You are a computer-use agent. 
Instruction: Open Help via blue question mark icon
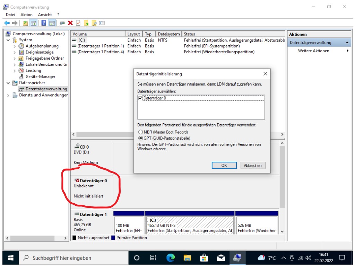[44, 23]
